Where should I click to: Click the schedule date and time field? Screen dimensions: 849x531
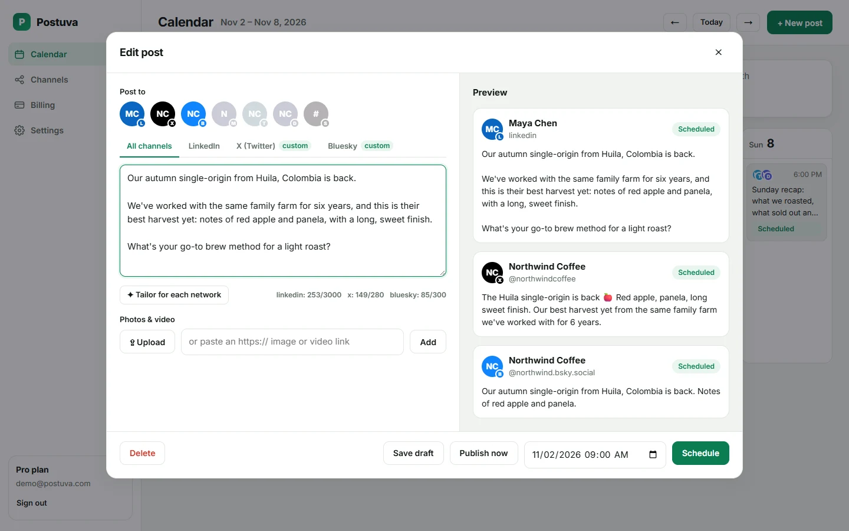tap(595, 455)
